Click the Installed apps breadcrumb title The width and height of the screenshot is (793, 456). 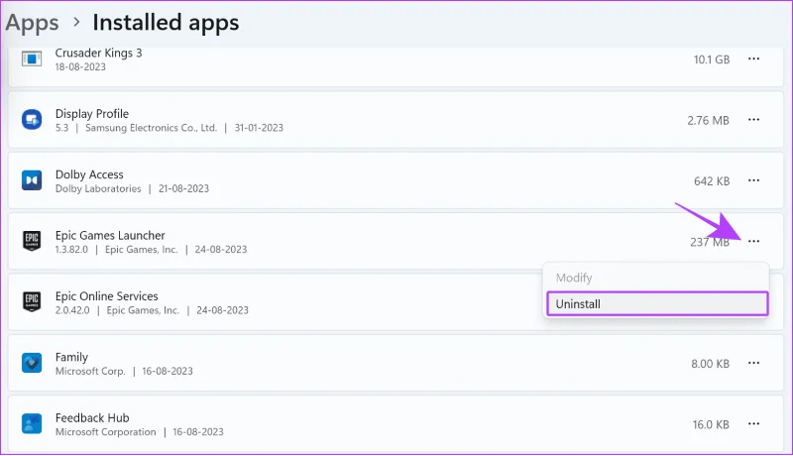point(166,23)
